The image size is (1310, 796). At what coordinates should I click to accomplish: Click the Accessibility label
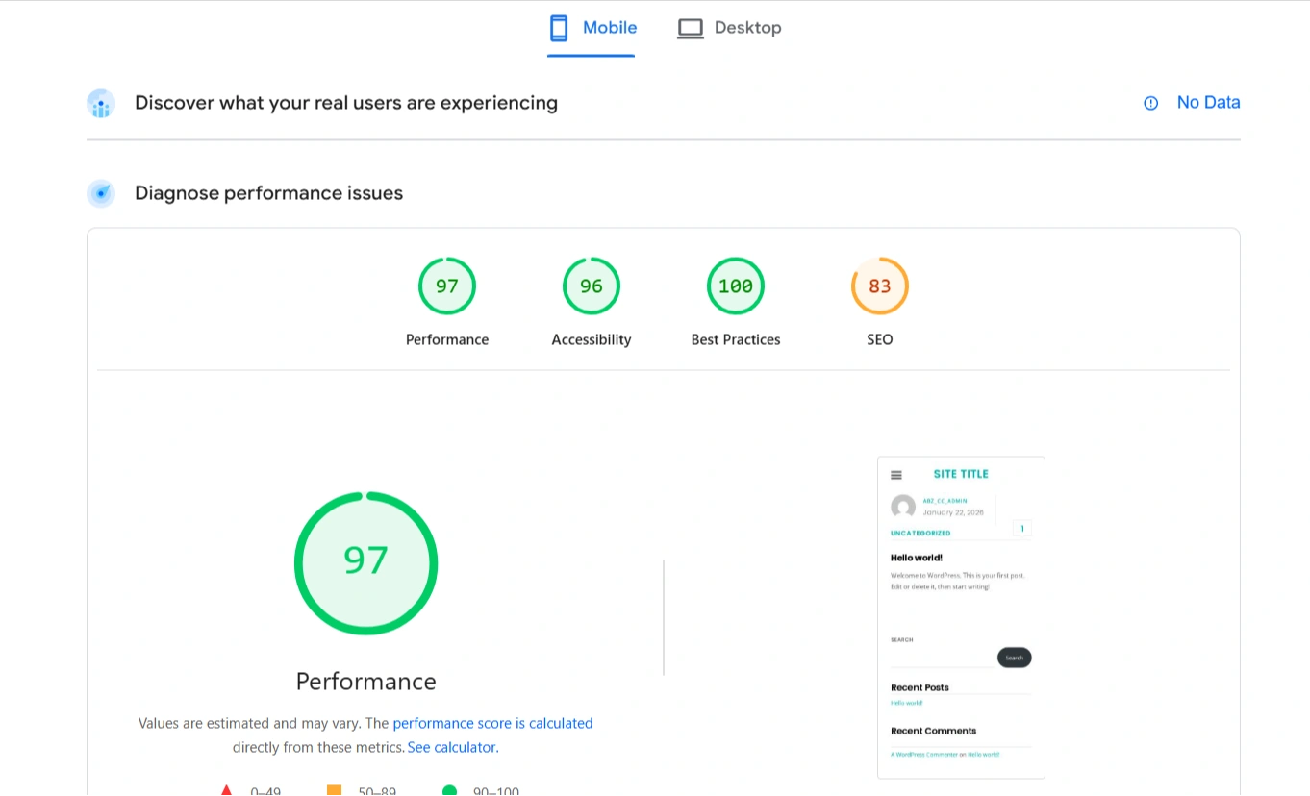592,339
